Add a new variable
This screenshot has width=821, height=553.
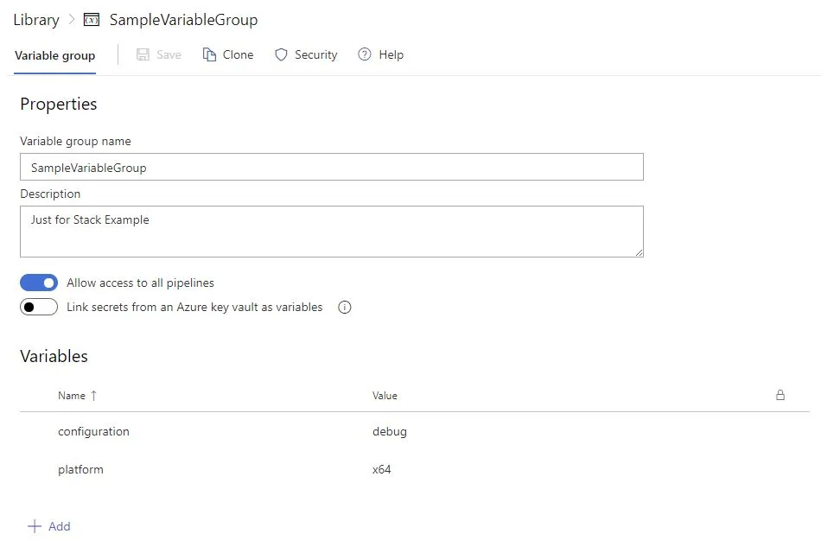point(48,526)
